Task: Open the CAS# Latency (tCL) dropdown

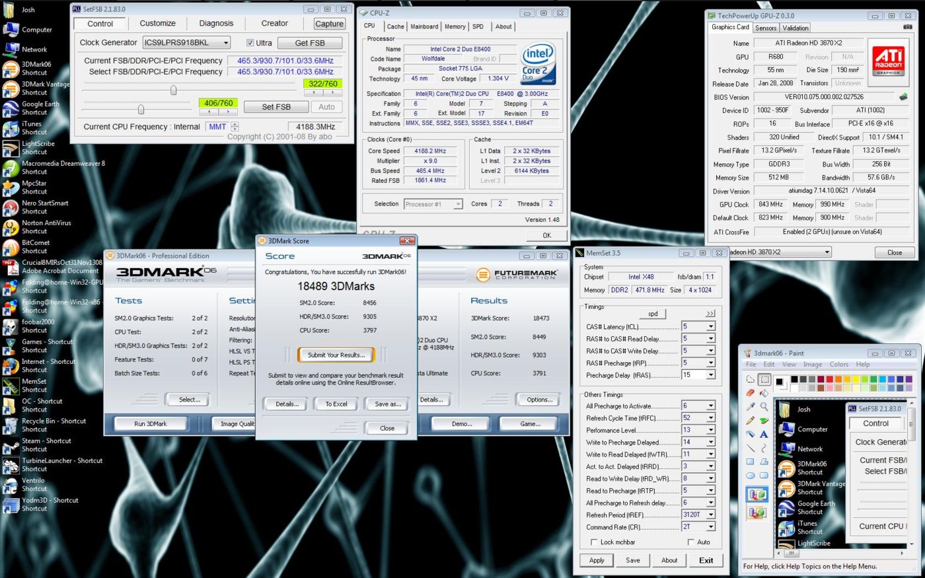Action: 711,326
